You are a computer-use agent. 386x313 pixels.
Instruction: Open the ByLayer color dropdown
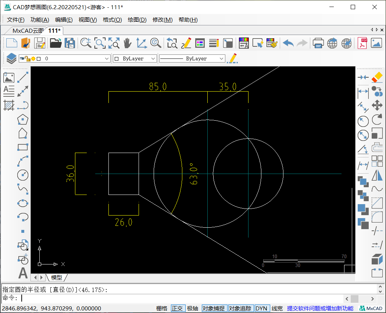click(153, 58)
